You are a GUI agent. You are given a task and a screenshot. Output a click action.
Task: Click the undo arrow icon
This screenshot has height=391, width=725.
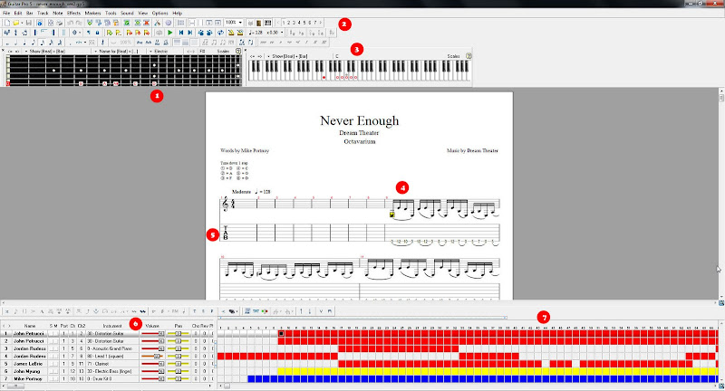(70, 22)
